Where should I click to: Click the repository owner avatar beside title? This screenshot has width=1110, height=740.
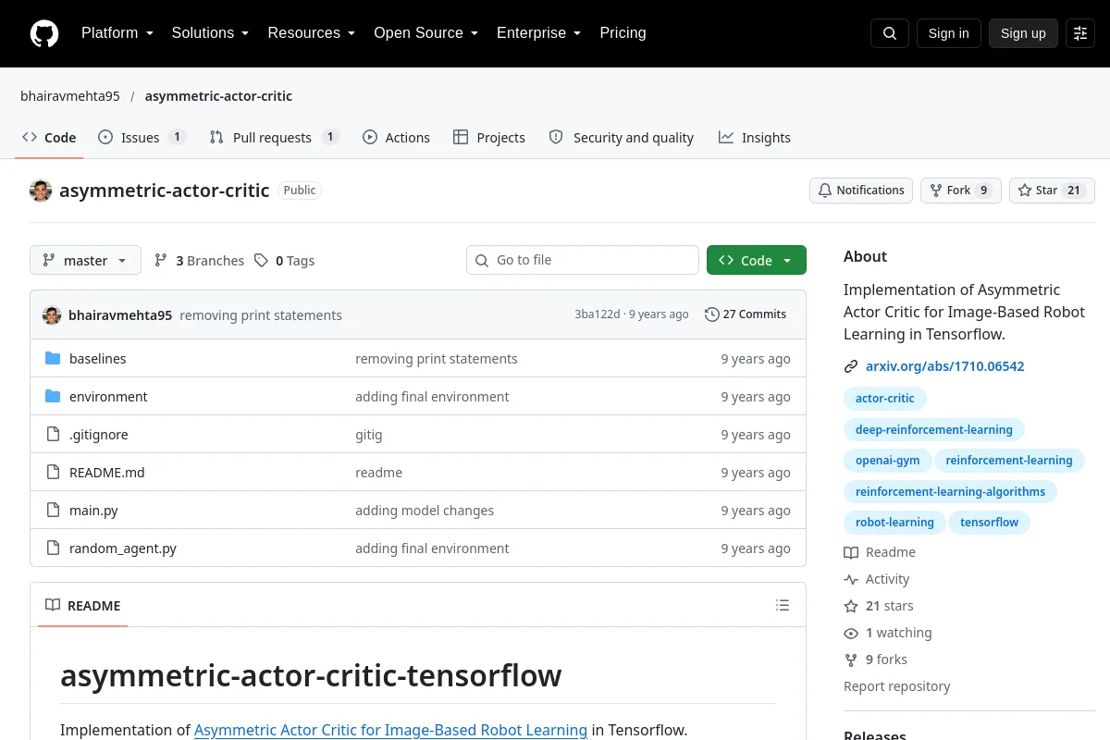[x=41, y=191]
